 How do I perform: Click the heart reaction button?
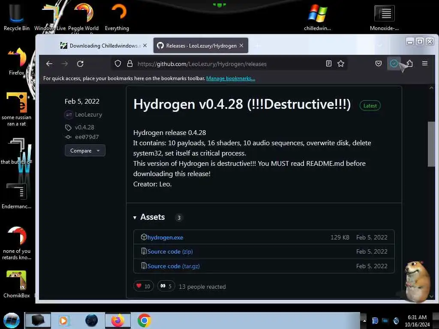(x=143, y=286)
